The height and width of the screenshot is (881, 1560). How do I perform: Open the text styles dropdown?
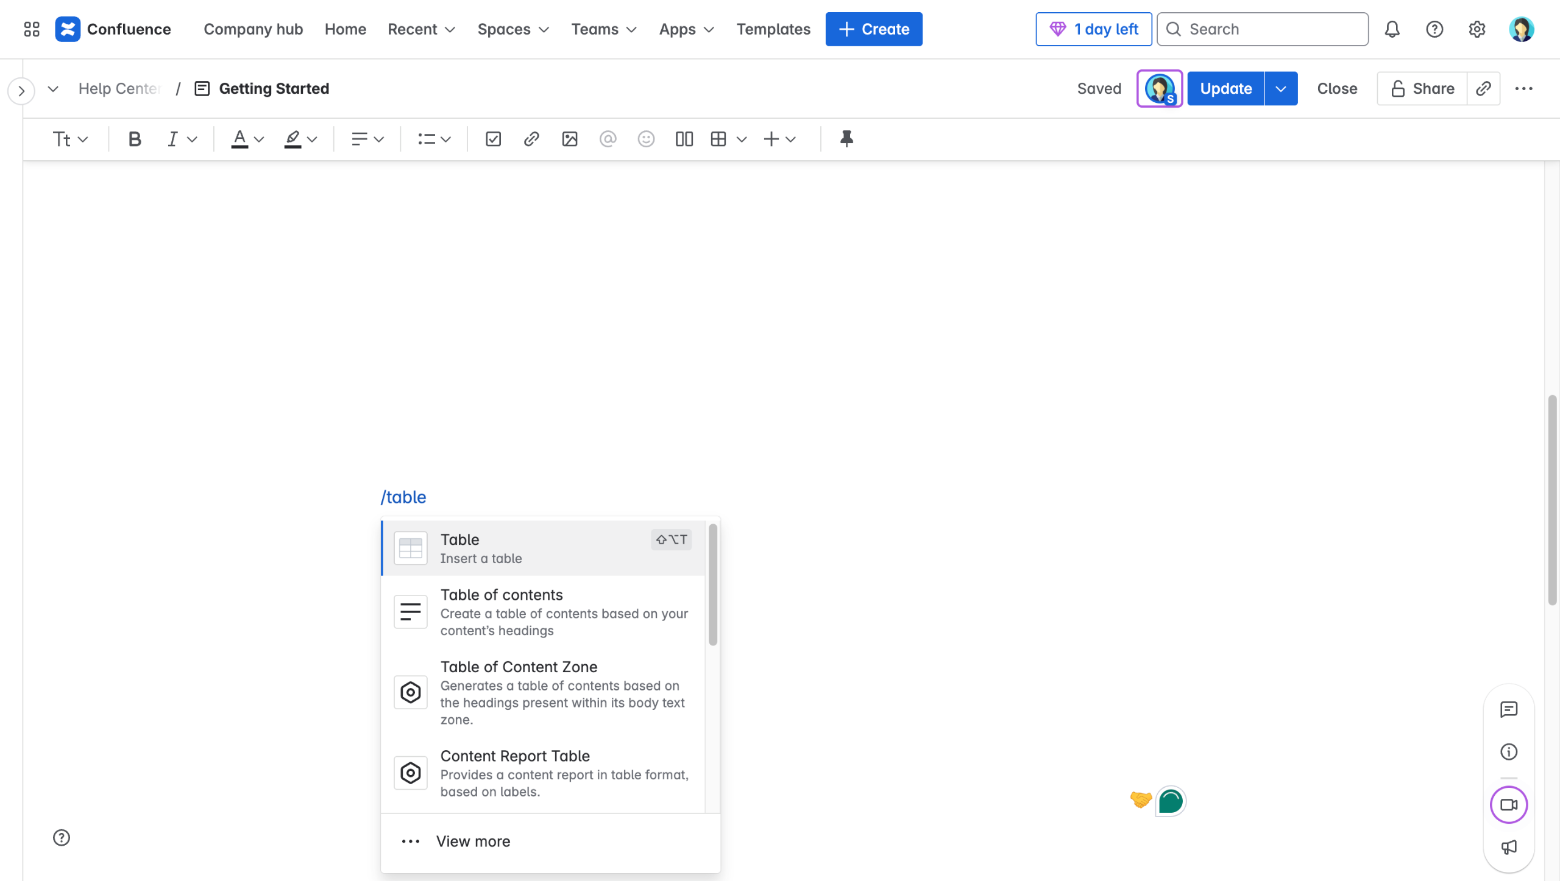click(x=70, y=139)
